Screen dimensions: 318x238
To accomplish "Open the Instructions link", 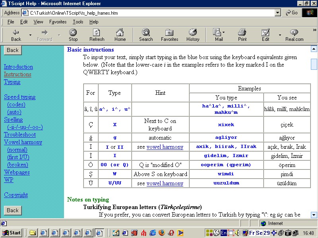I will (x=17, y=74).
